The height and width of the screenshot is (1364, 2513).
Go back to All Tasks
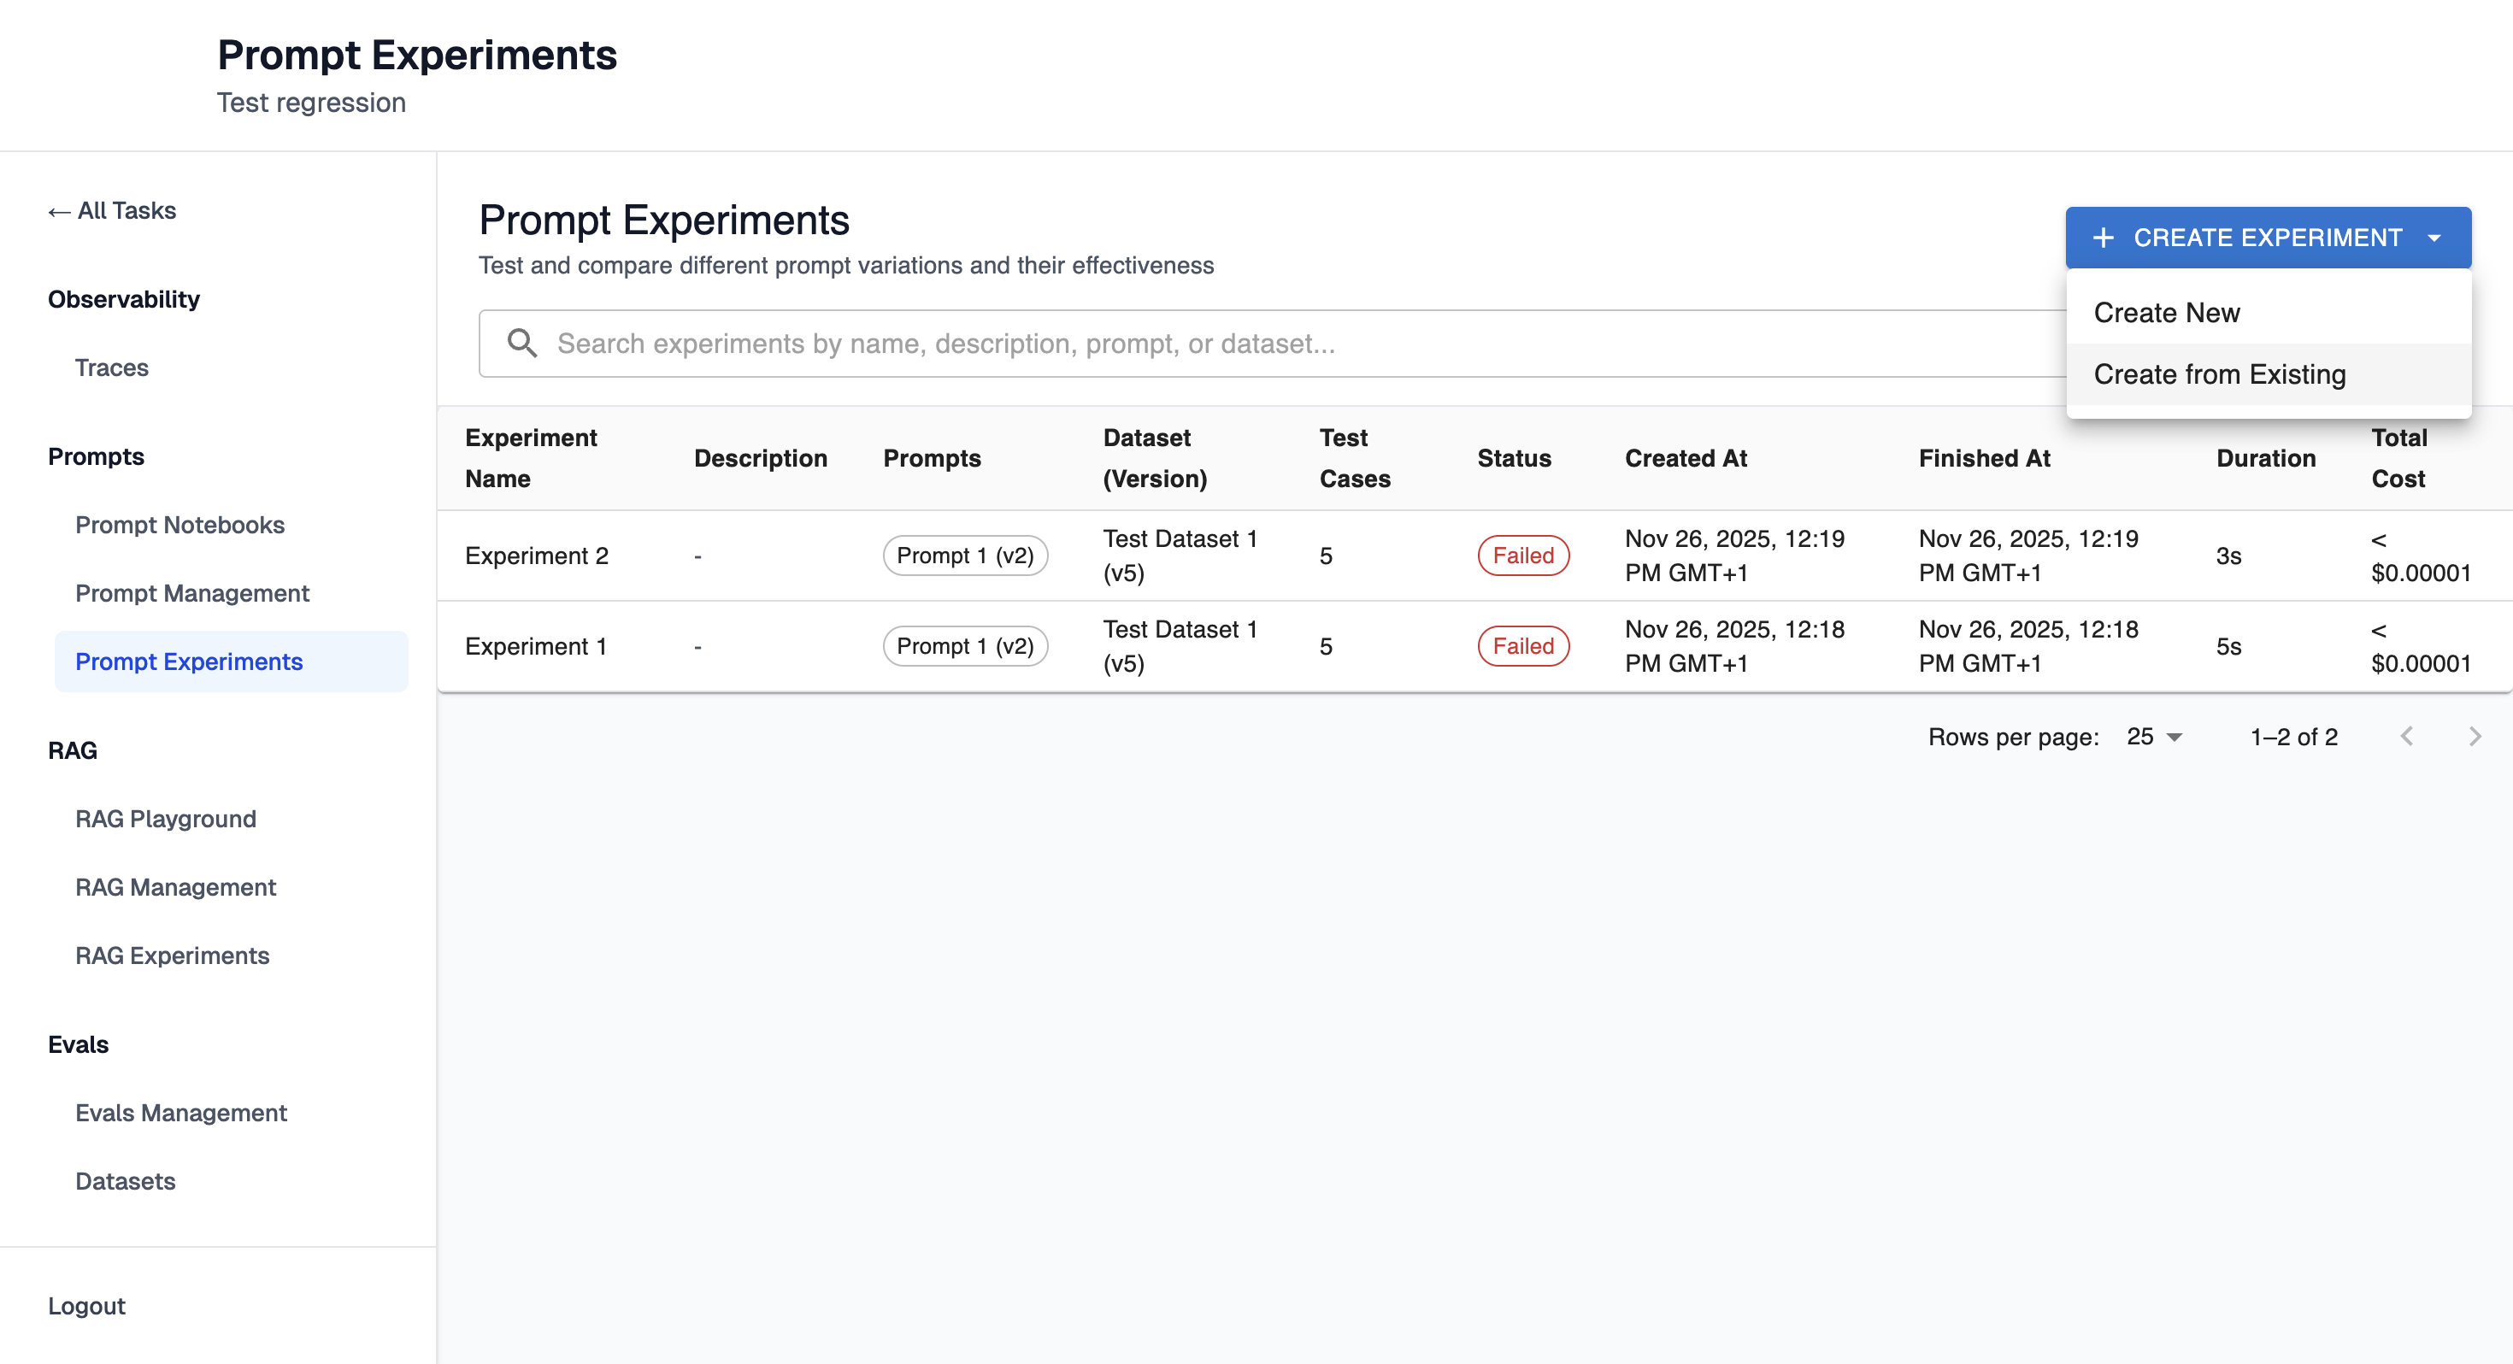point(112,211)
